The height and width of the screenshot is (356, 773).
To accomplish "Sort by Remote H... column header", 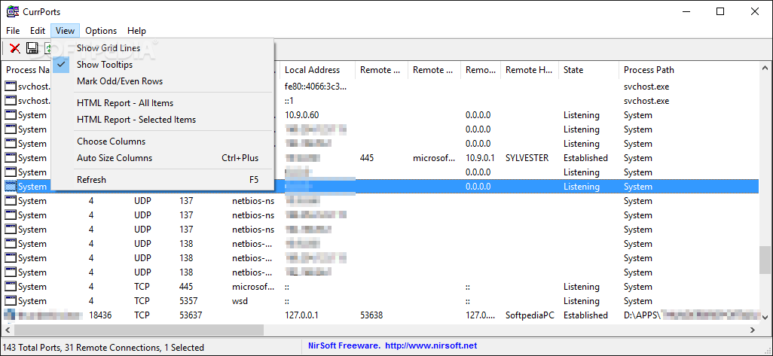I will (x=530, y=70).
